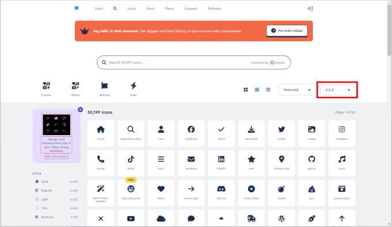Click the Pre-order today! button
The width and height of the screenshot is (392, 227).
pyautogui.click(x=287, y=30)
